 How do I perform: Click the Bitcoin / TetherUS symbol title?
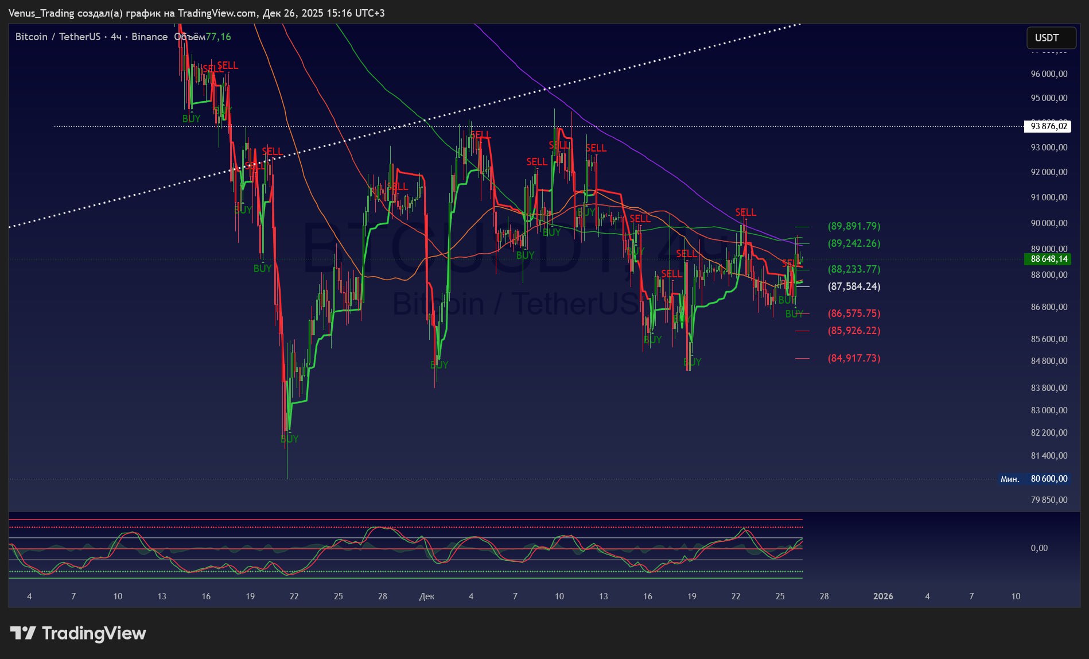57,37
